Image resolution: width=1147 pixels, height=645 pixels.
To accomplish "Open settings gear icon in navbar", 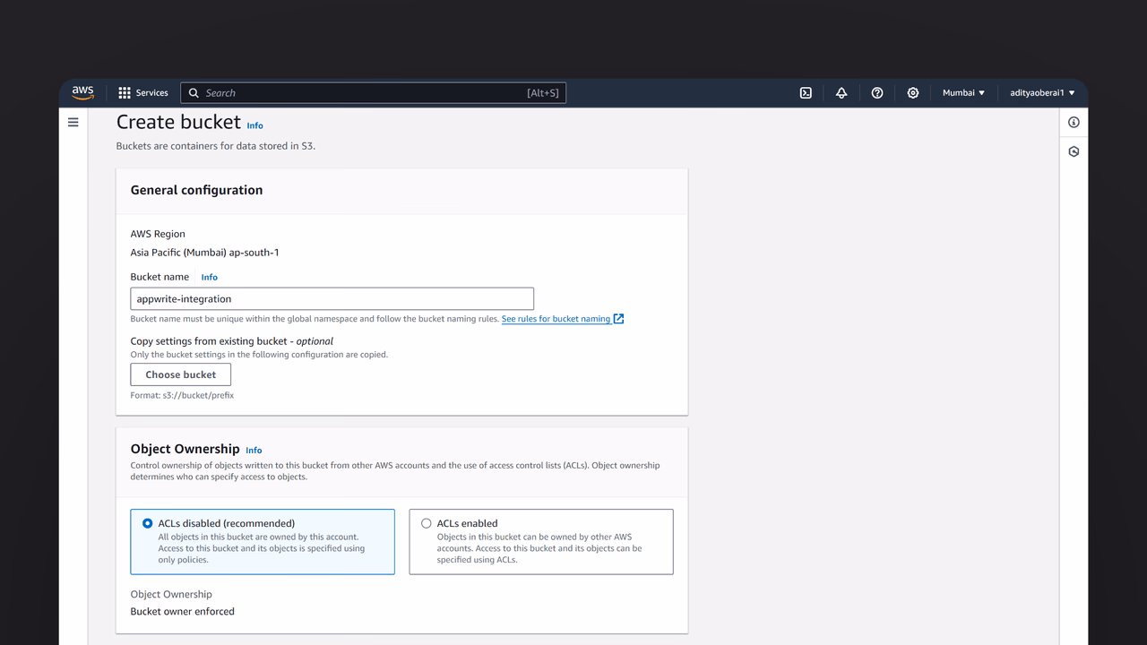I will click(x=913, y=92).
